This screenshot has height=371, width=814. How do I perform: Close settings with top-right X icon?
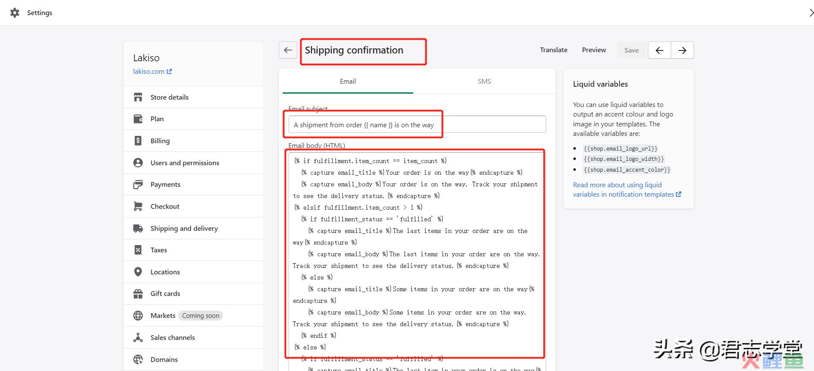811,13
